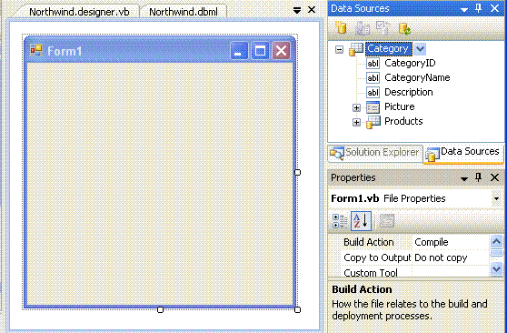
Task: Expand the Picture node
Action: pyautogui.click(x=356, y=107)
